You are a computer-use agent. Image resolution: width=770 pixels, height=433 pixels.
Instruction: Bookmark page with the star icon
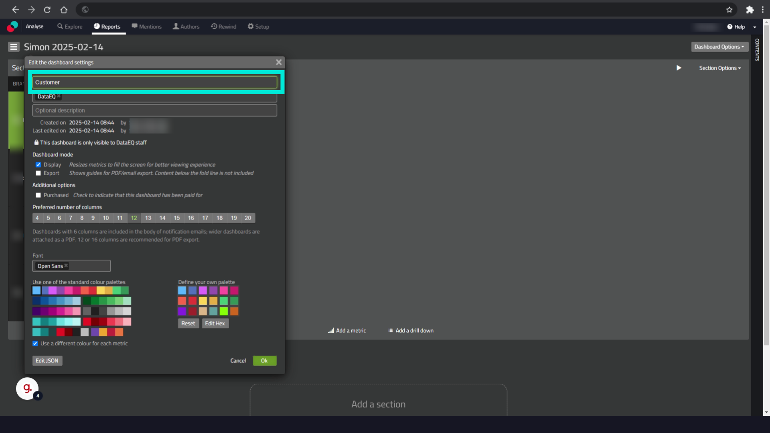coord(729,10)
